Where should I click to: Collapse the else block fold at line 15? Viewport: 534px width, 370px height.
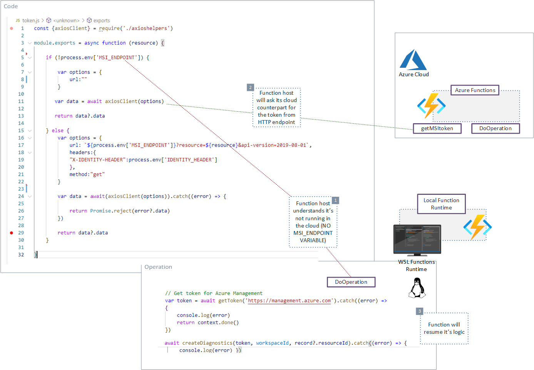[30, 131]
